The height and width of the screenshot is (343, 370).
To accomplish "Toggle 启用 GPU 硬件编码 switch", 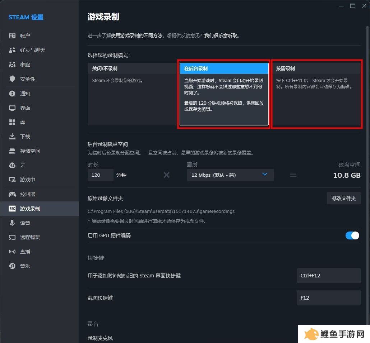I will click(x=352, y=235).
